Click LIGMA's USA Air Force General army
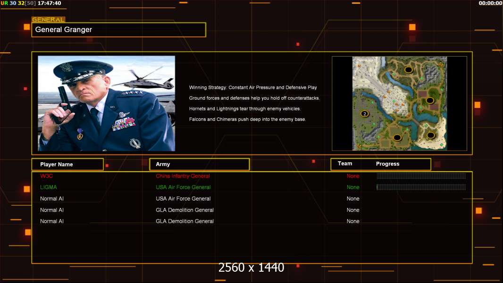The height and width of the screenshot is (283, 503). pos(183,187)
